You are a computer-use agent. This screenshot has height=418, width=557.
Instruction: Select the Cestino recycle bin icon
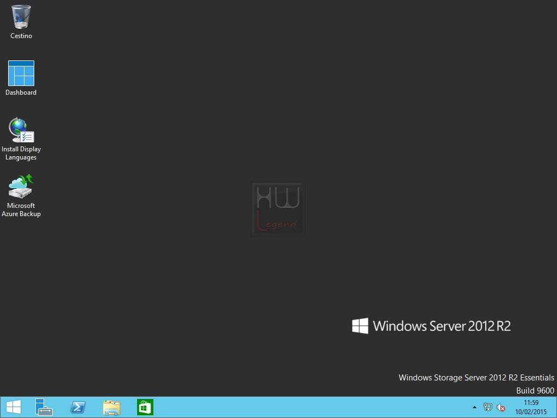pyautogui.click(x=21, y=17)
